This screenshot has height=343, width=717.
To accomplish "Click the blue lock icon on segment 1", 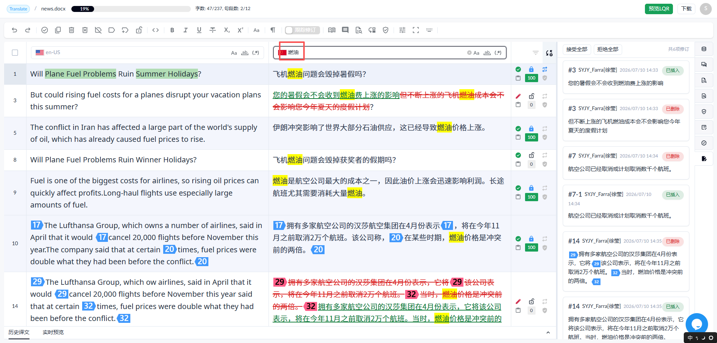I will 531,69.
